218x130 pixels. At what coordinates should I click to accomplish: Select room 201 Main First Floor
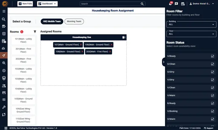pyautogui.click(x=23, y=50)
